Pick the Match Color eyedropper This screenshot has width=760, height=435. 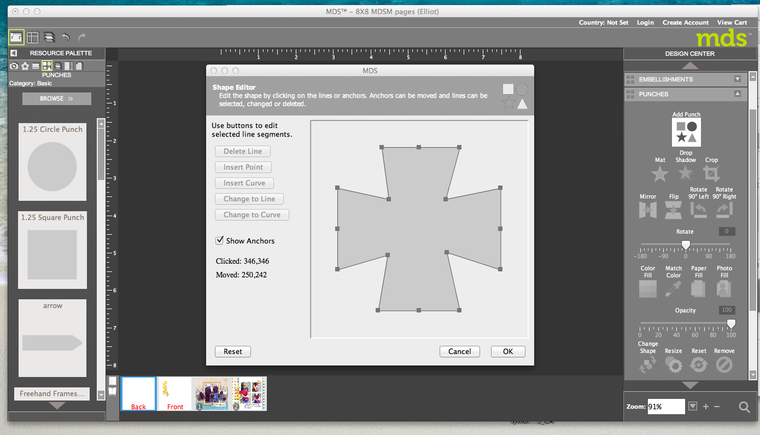[x=673, y=288]
